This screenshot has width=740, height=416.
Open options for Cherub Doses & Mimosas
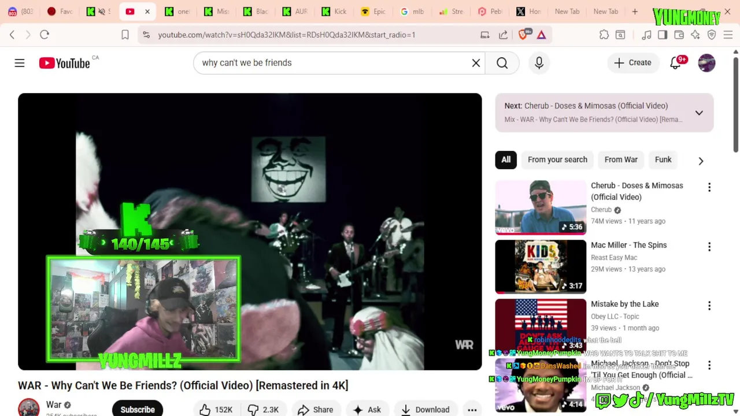point(709,187)
